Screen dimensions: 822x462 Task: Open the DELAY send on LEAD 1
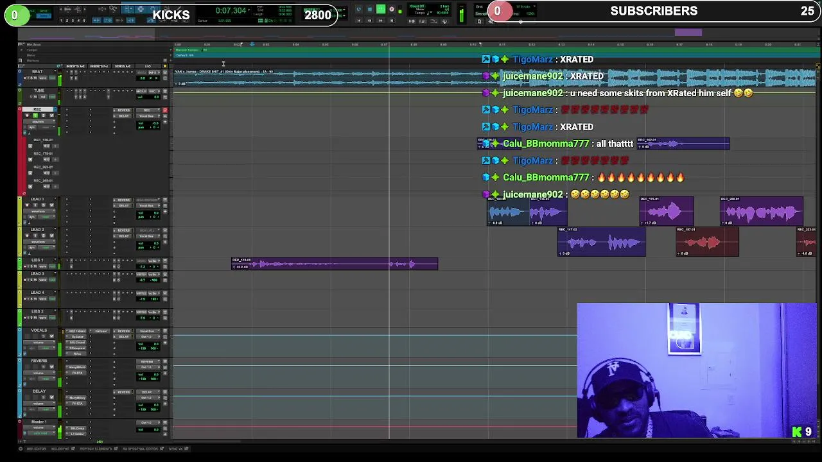pyautogui.click(x=123, y=205)
